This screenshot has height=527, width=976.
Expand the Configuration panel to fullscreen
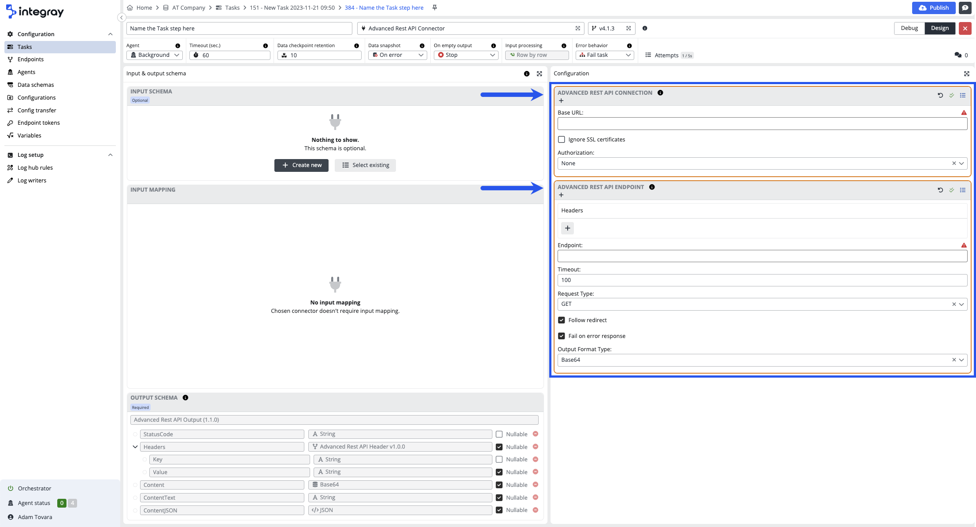(x=966, y=74)
